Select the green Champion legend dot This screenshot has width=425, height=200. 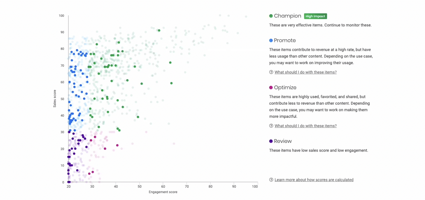pos(271,16)
